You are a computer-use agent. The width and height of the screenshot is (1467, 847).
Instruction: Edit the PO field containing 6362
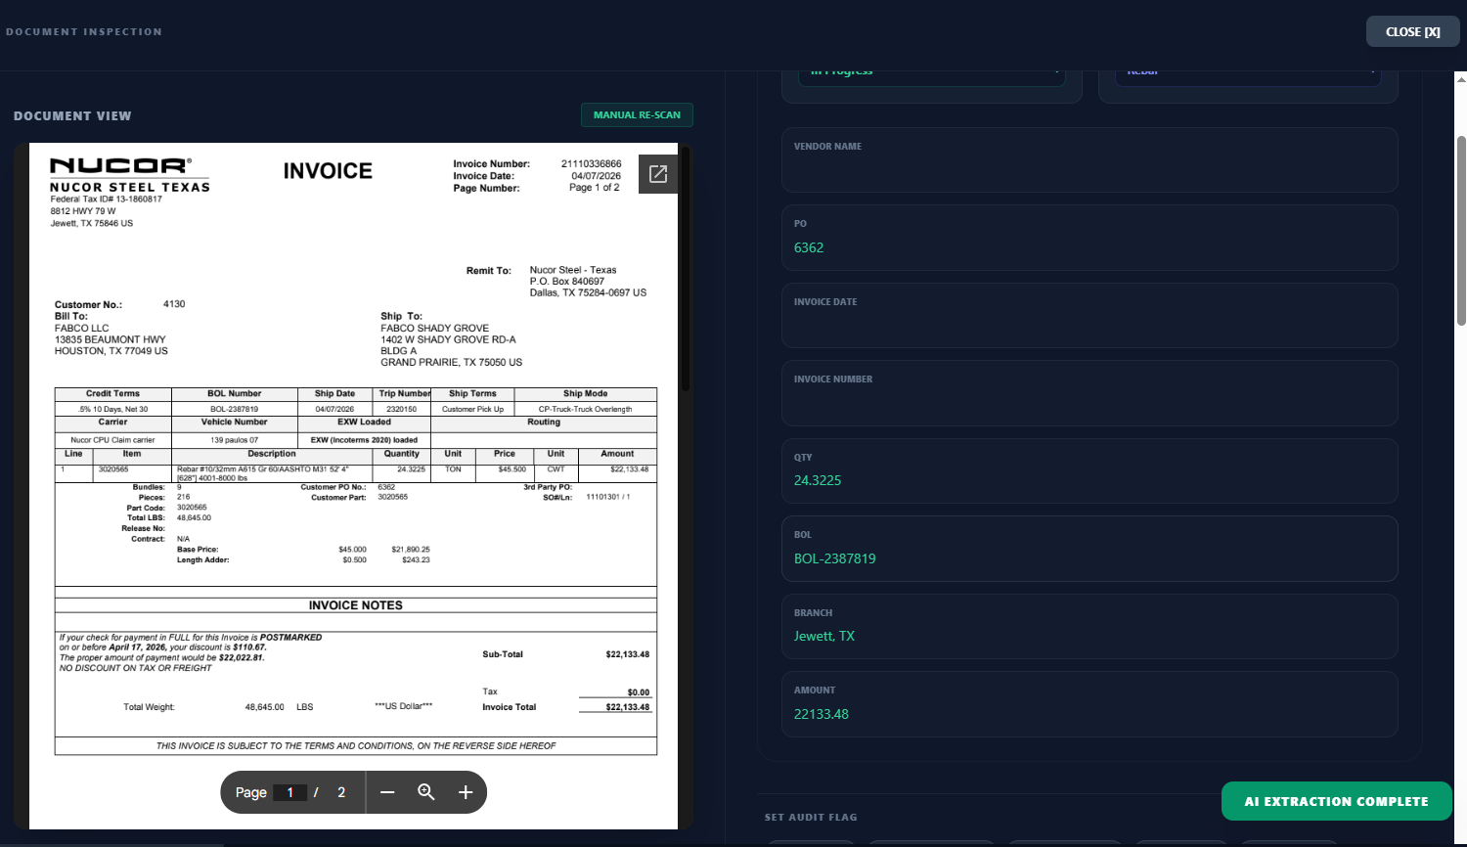(x=1089, y=238)
